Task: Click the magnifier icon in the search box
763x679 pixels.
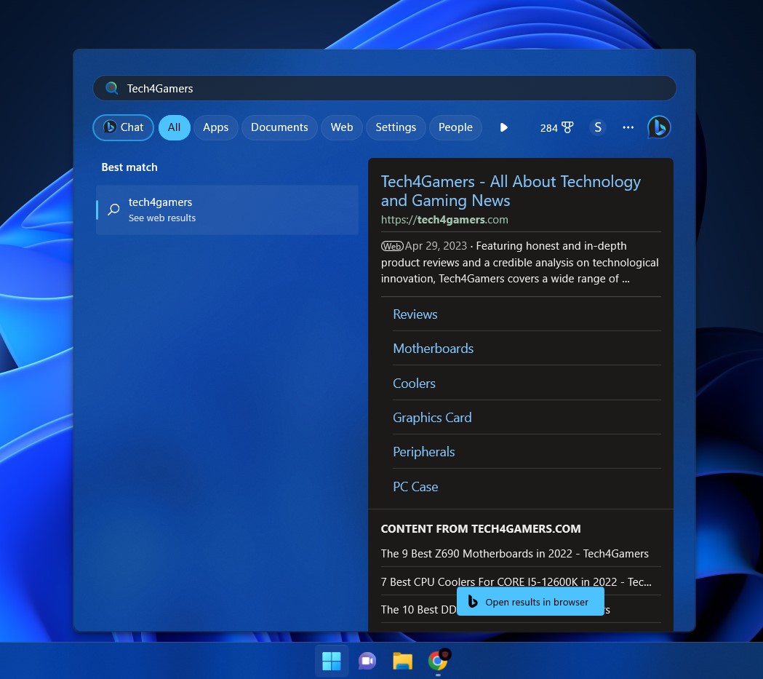Action: click(112, 88)
